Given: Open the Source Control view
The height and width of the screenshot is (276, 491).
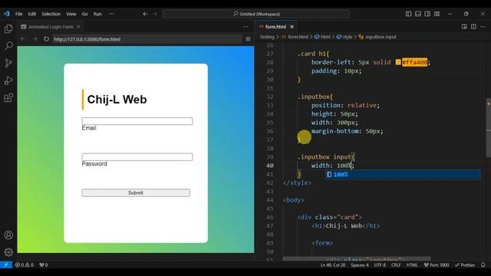Looking at the screenshot, I should 8,63.
